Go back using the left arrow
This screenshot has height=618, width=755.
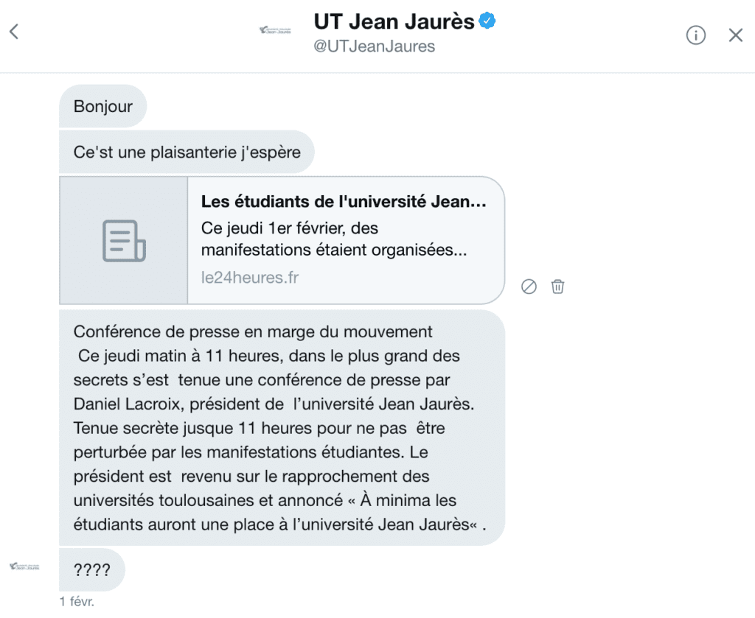coord(14,32)
